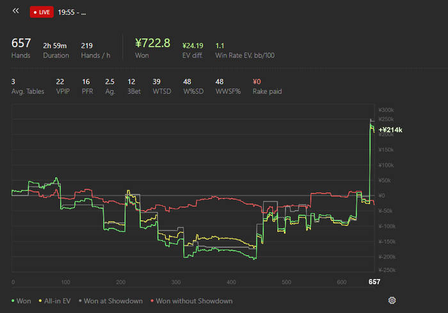Click the 657 Hands stat
Image resolution: width=448 pixels, height=313 pixels.
21,48
